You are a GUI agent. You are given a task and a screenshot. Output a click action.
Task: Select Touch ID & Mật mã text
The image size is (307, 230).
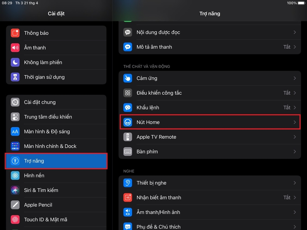tap(46, 220)
